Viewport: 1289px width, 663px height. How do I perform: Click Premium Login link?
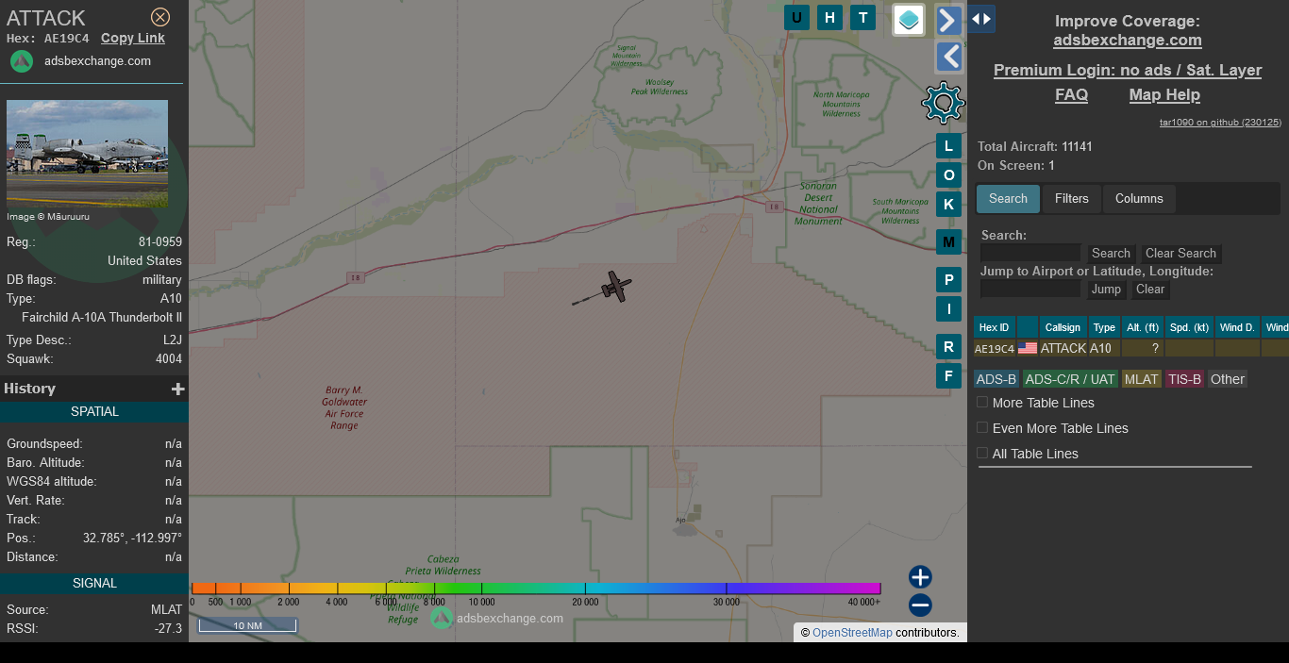(x=1128, y=71)
